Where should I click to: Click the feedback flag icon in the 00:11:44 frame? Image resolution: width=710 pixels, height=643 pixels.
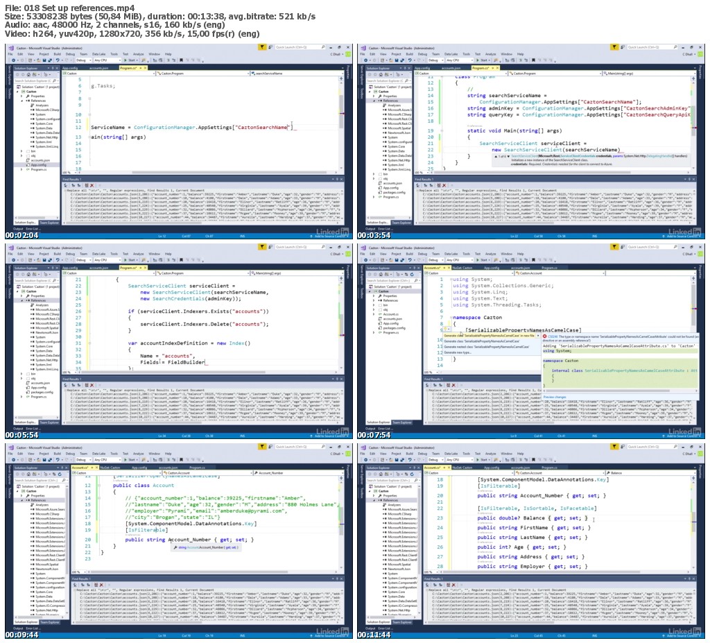[x=614, y=447]
